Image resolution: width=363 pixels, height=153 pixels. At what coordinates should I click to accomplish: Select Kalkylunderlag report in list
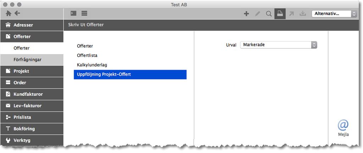tap(92, 65)
